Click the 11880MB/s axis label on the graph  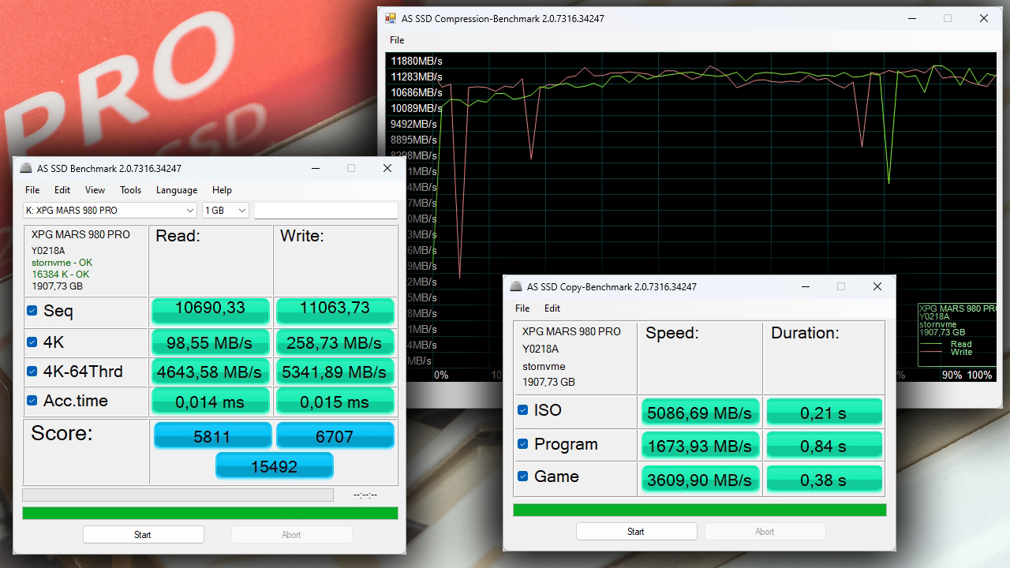click(416, 61)
